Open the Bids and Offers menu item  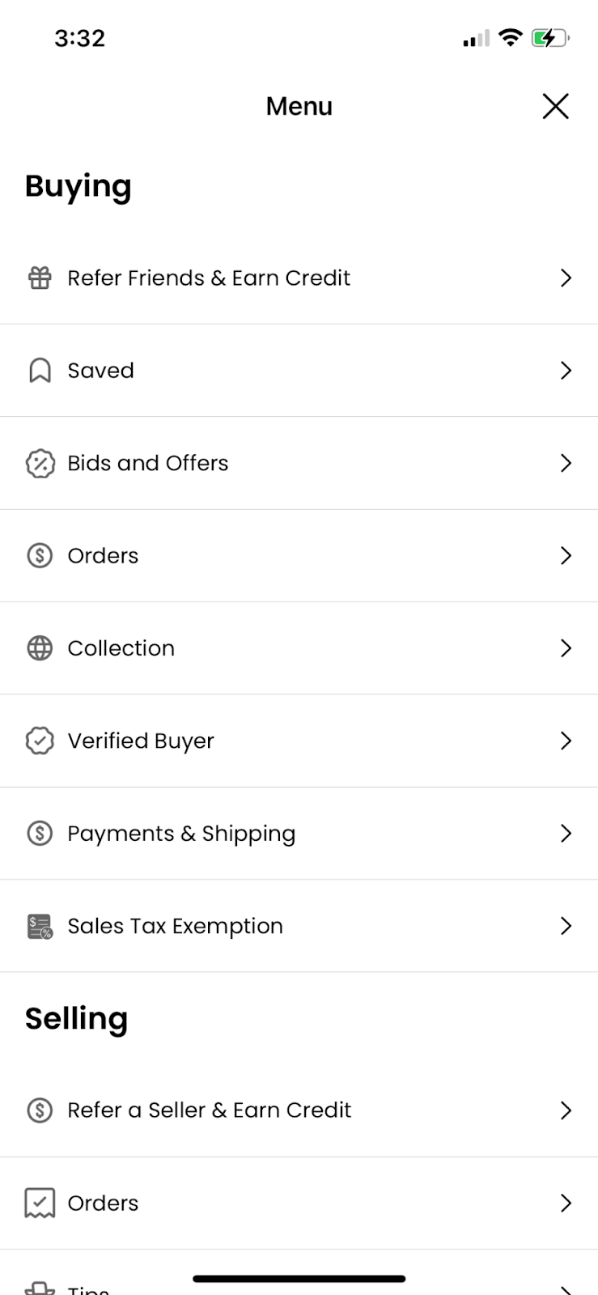(148, 463)
